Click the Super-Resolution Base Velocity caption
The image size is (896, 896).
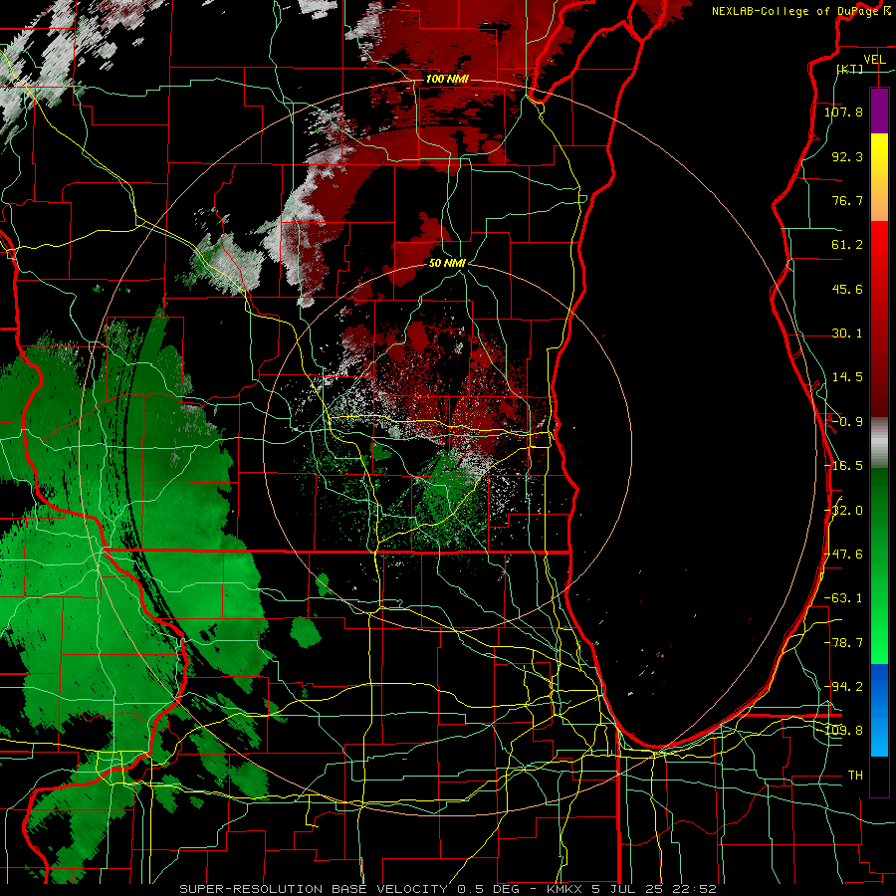pyautogui.click(x=447, y=889)
